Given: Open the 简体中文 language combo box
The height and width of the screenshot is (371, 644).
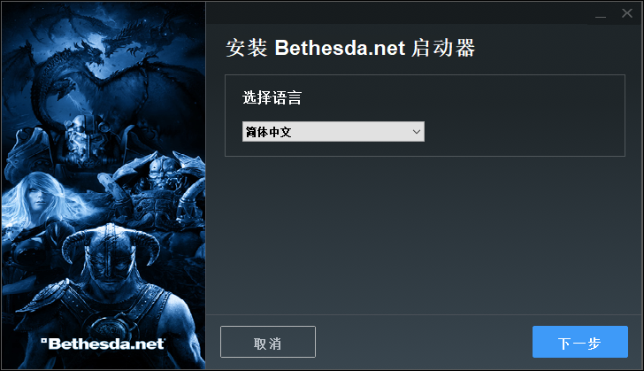Looking at the screenshot, I should [333, 132].
